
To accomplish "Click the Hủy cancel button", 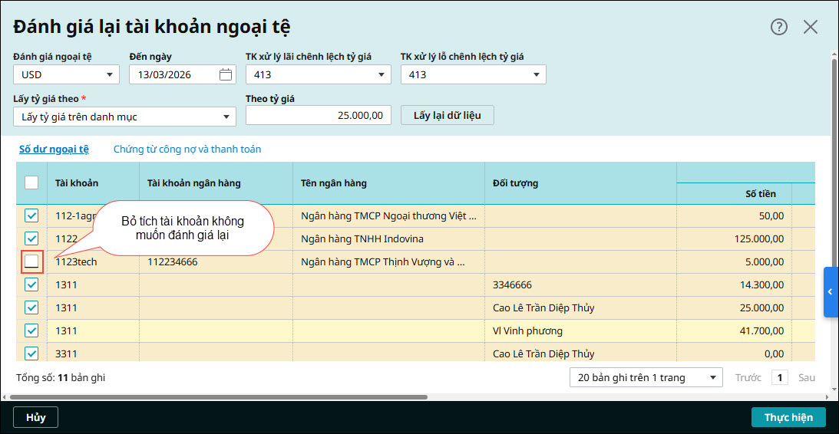I will pos(35,417).
